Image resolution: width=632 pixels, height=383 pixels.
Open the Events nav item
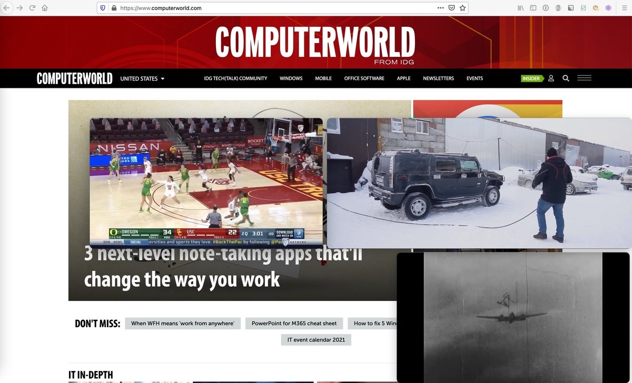point(475,78)
